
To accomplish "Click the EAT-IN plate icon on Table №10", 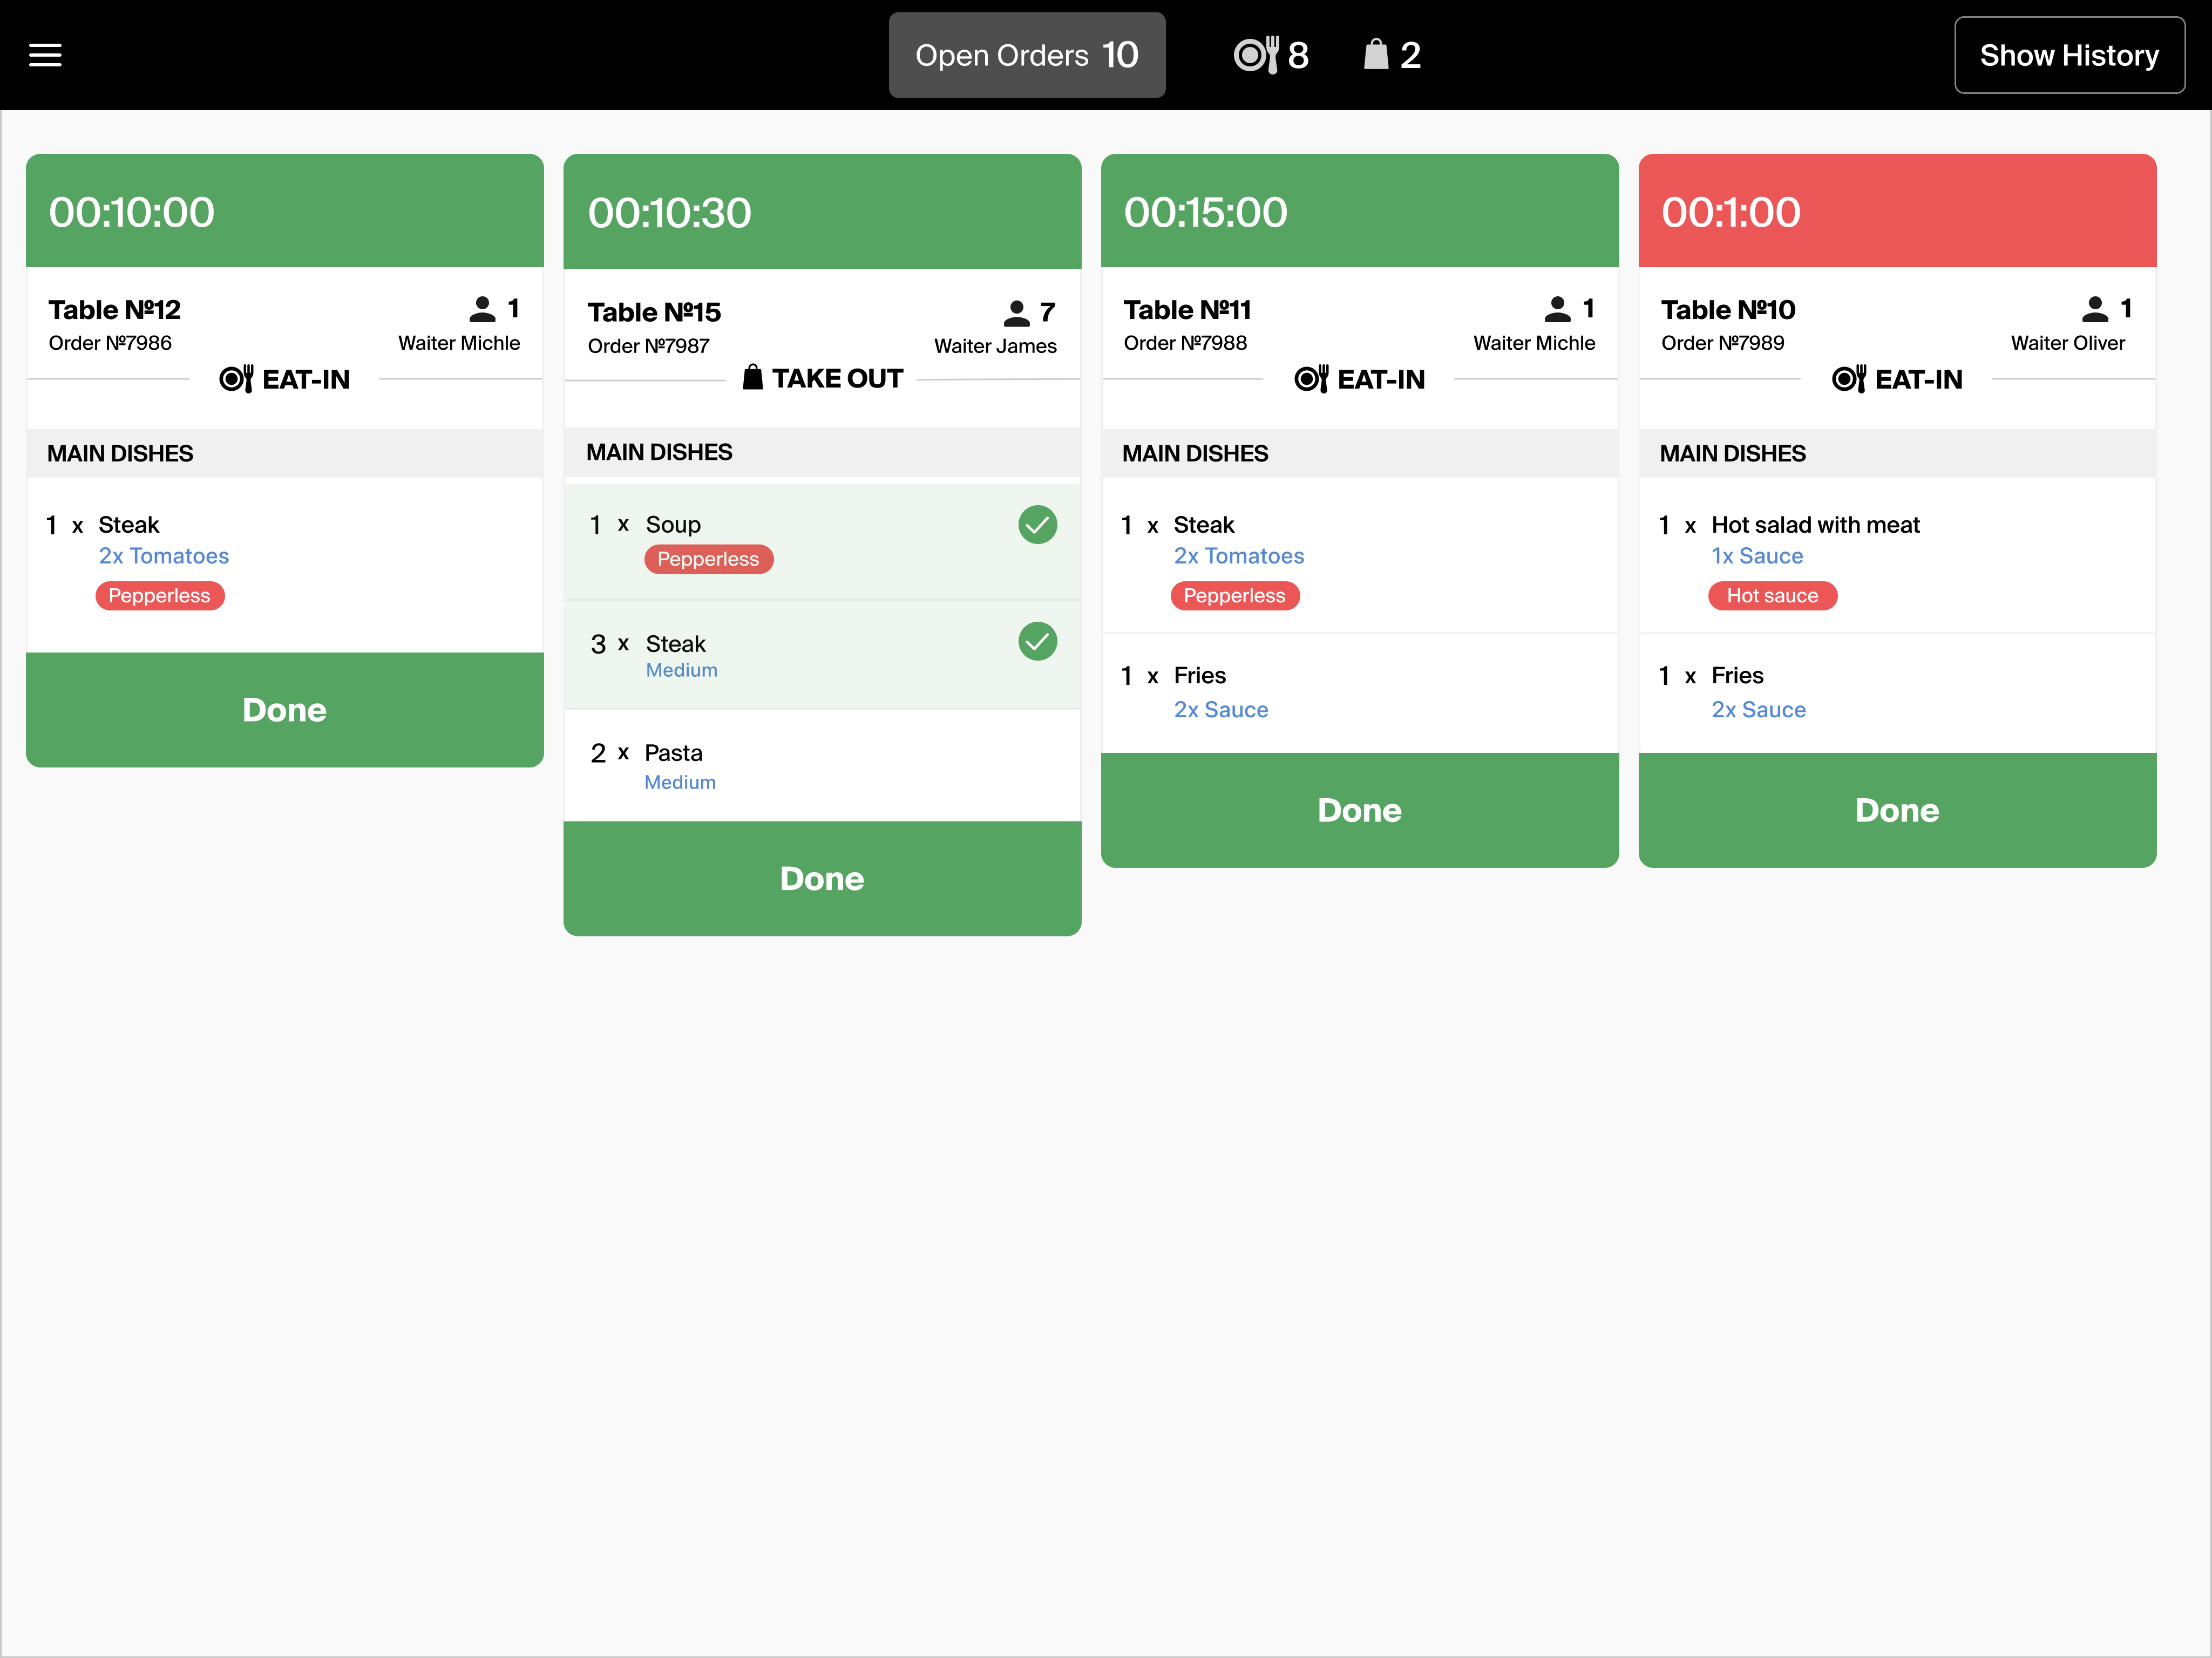I will [1849, 379].
